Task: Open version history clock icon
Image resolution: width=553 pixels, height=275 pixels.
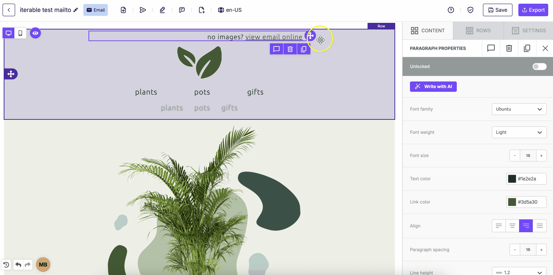Action: 6,265
